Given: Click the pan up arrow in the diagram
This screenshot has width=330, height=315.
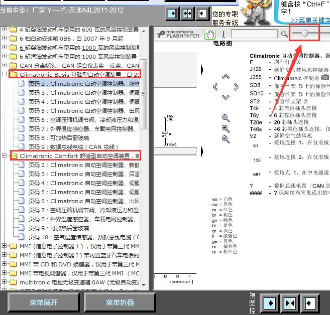Looking at the screenshot, I should coord(226,76).
